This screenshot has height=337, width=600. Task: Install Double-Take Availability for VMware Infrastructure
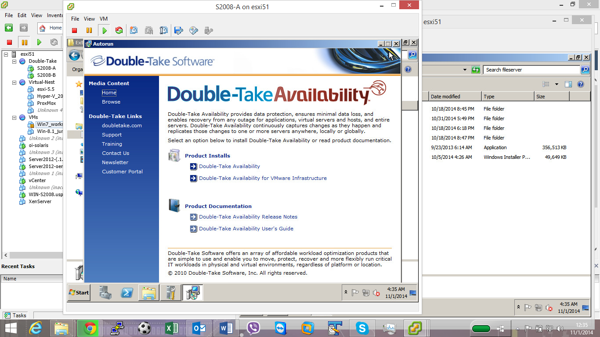pos(263,178)
